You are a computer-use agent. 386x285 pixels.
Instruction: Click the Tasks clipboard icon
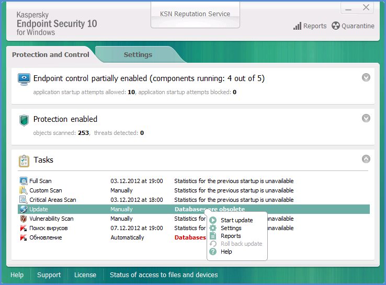click(24, 161)
